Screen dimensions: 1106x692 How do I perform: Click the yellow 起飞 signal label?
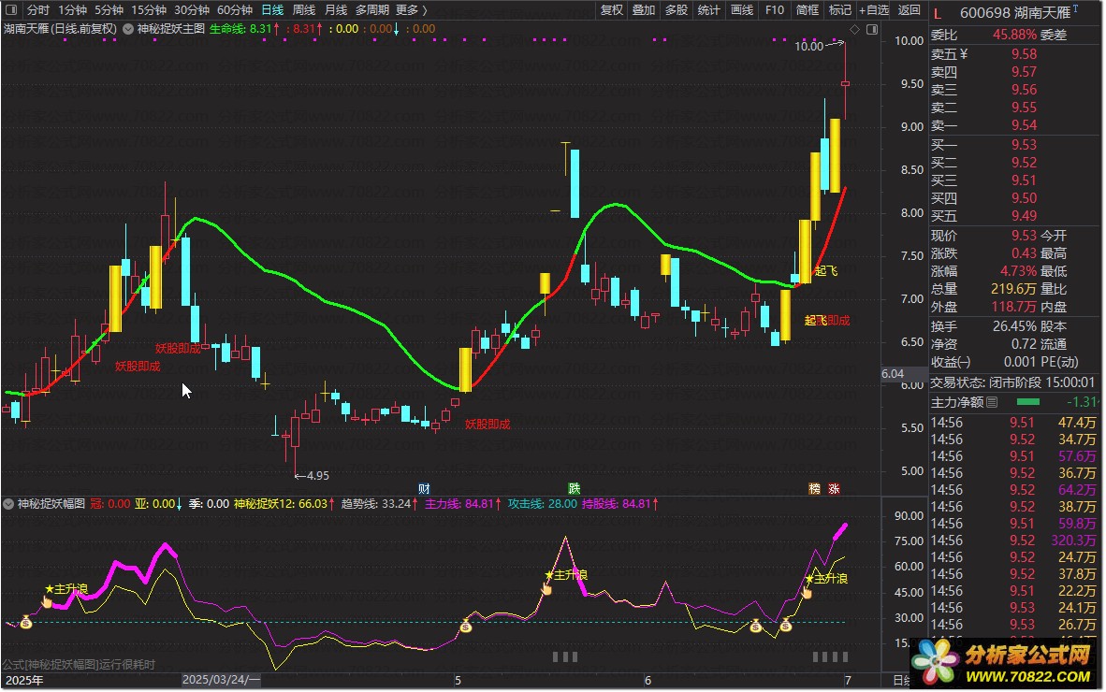[x=826, y=271]
